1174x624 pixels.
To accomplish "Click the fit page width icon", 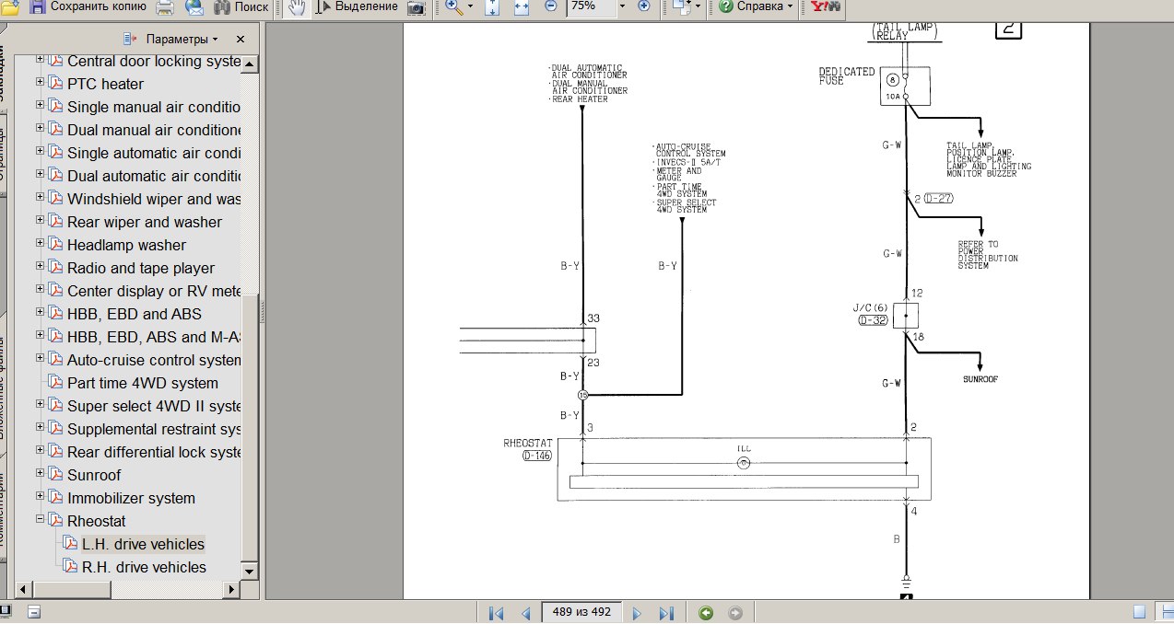I will [521, 6].
